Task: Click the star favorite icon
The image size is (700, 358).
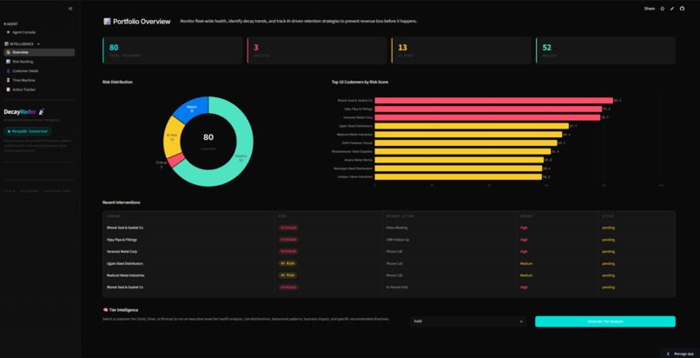Action: click(663, 9)
